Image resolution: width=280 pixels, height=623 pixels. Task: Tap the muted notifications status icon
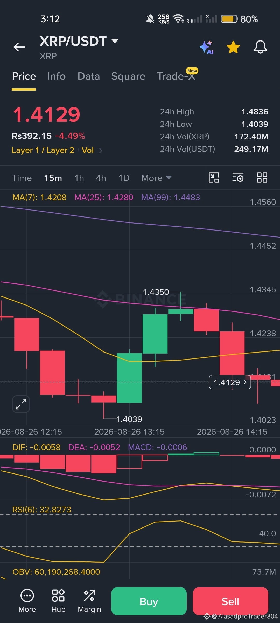150,19
